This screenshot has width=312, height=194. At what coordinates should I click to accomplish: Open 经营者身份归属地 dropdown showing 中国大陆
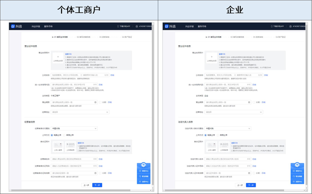coord(74,128)
